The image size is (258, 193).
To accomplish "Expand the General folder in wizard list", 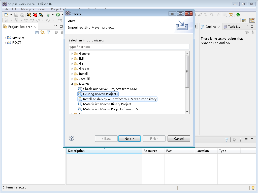I will coord(72,54).
